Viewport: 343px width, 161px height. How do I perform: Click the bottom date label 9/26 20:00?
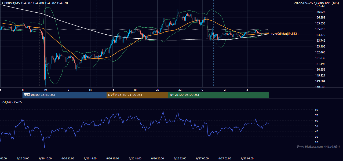157,159
